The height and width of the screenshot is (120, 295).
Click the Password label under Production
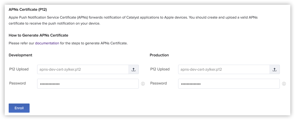pos(159,83)
